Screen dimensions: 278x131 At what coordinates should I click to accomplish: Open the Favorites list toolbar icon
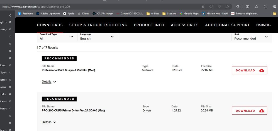coord(256,7)
